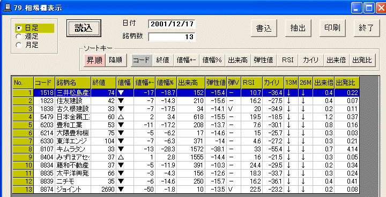Viewport: 386px width, 197px height.
Task: Sort by 出来倍 key button
Action: [x=337, y=60]
